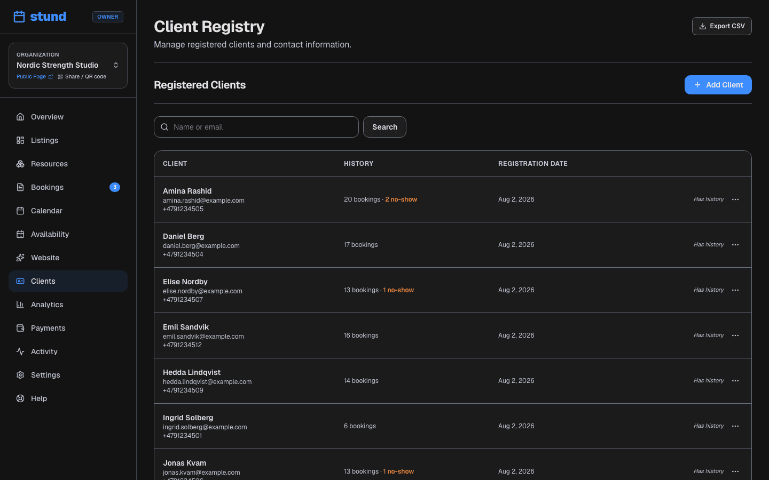Open the Analytics menu item
The width and height of the screenshot is (769, 480).
pyautogui.click(x=68, y=305)
